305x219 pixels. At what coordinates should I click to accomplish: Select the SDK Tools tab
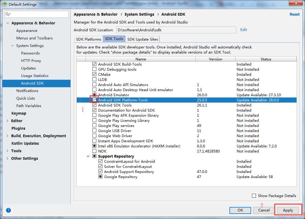[114, 39]
